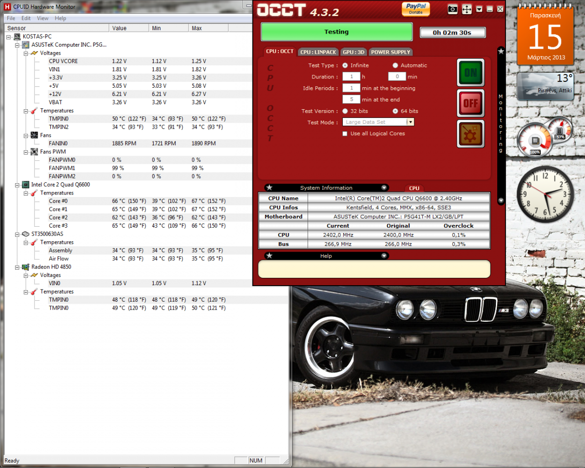Click the Fans fan icon
The height and width of the screenshot is (468, 585).
click(x=34, y=135)
